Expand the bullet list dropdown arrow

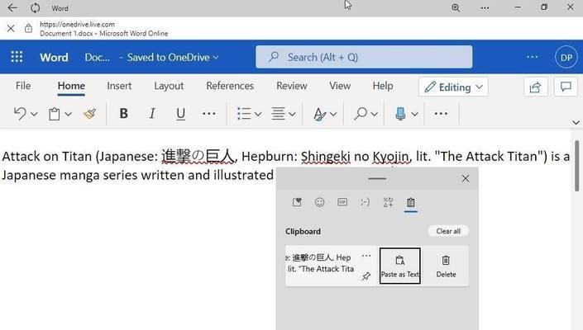point(258,114)
